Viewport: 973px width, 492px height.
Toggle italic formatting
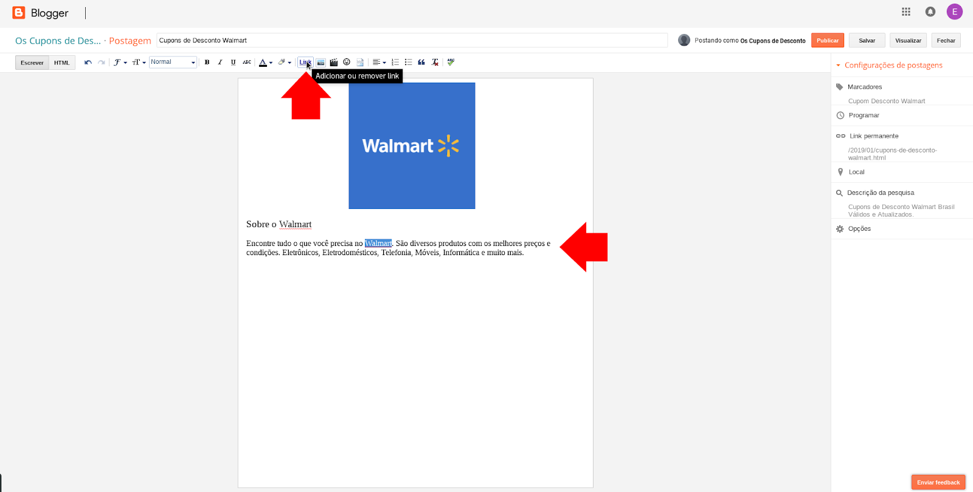(220, 63)
